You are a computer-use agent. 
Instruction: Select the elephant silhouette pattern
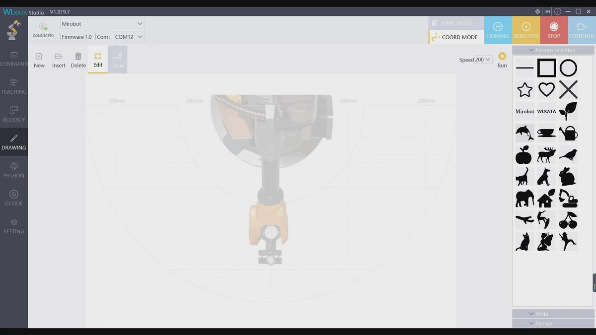pyautogui.click(x=524, y=199)
